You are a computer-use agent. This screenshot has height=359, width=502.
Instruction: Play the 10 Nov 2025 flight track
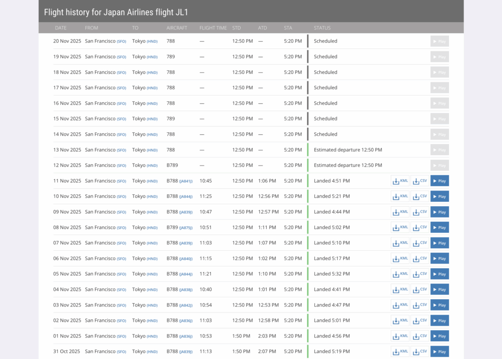pyautogui.click(x=439, y=196)
